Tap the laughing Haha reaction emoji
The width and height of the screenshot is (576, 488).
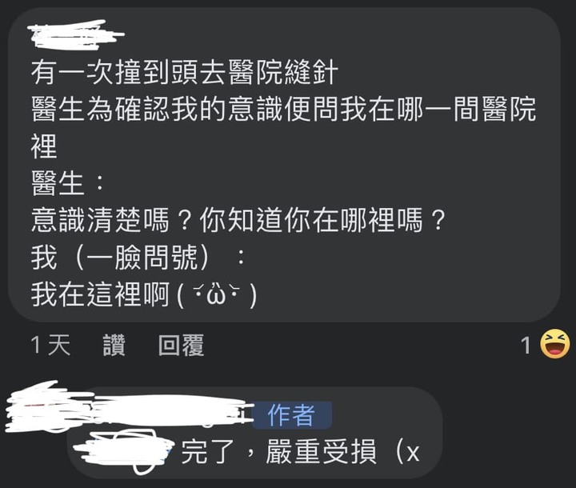[554, 344]
